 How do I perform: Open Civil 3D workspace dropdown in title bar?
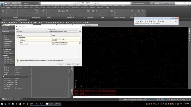coord(31,3)
